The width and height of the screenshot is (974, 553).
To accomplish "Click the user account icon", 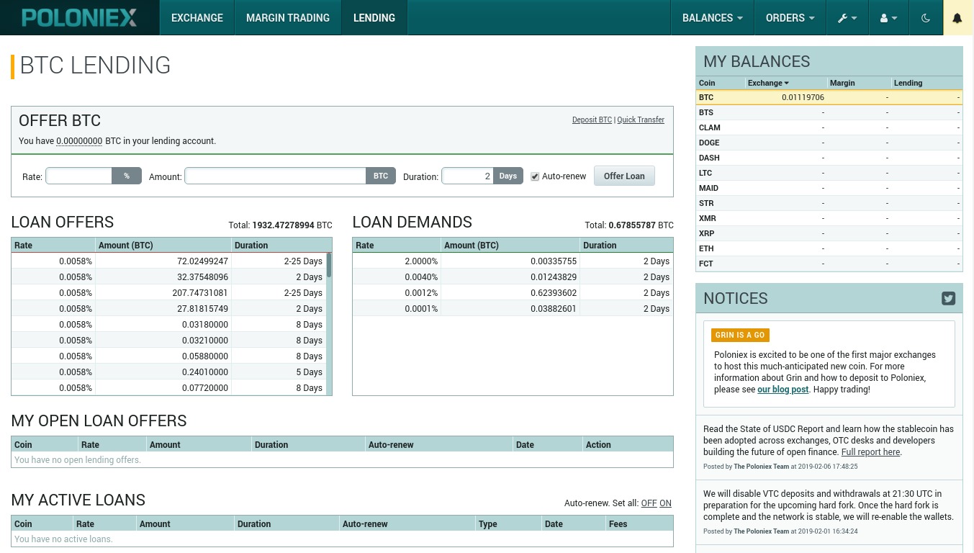I will [888, 17].
